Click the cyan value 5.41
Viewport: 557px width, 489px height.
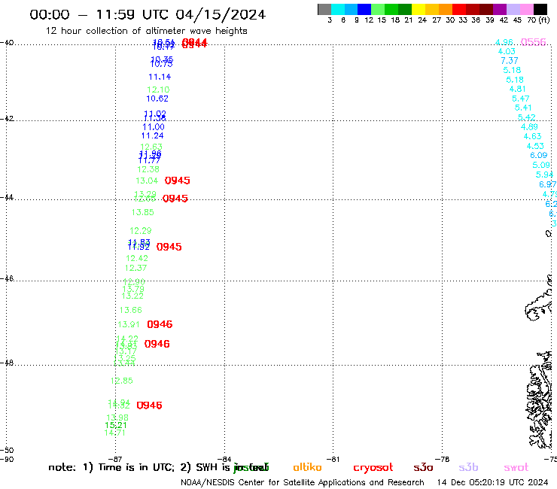tap(523, 108)
